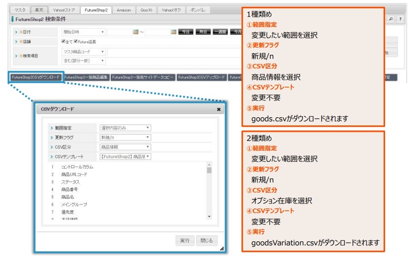Open the Amazon tab
The height and width of the screenshot is (260, 417).
pos(124,10)
